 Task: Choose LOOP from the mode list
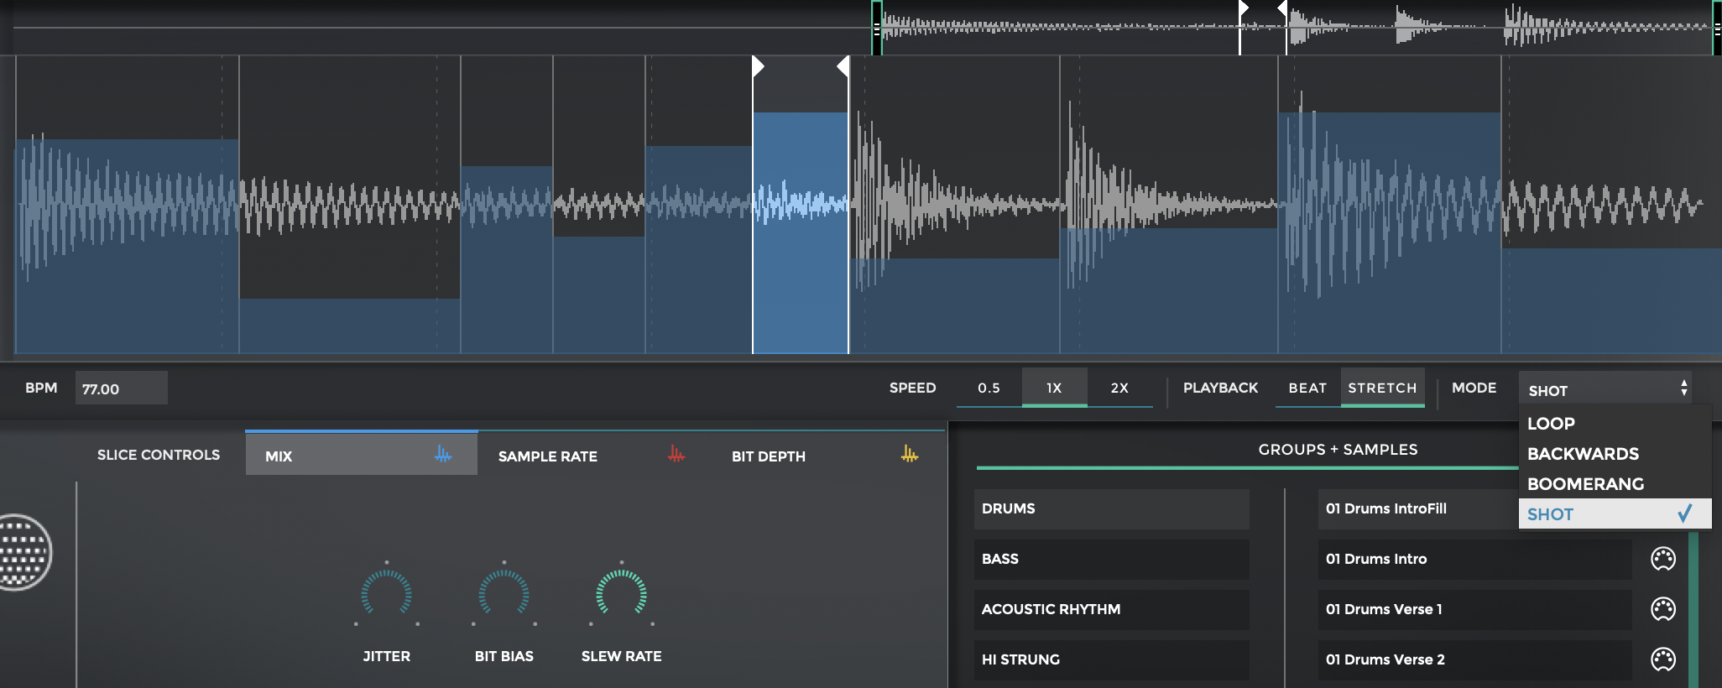click(1551, 424)
